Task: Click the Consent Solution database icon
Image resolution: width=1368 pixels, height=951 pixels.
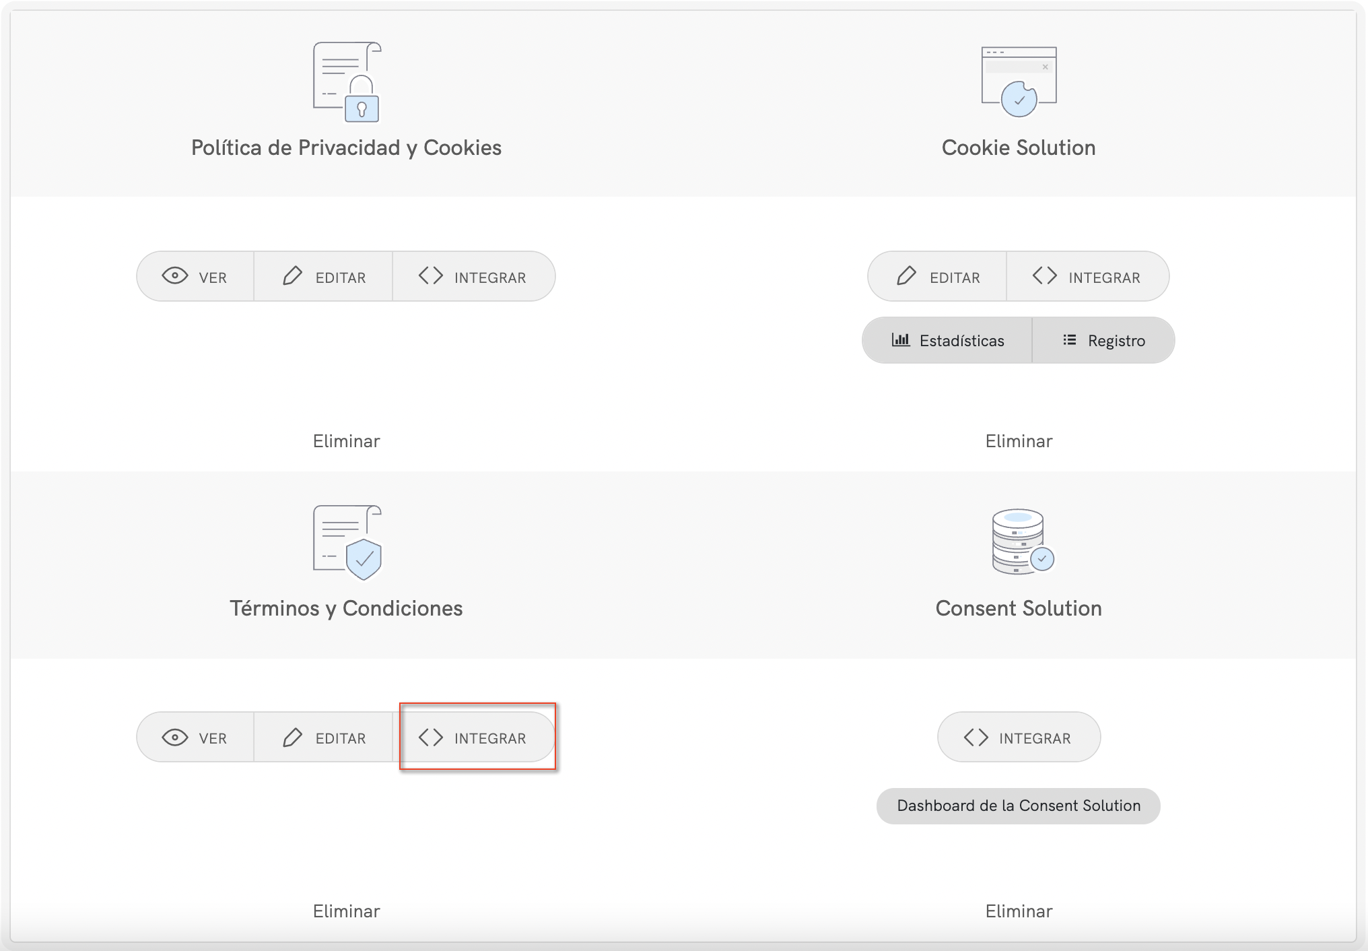Action: (x=1021, y=542)
